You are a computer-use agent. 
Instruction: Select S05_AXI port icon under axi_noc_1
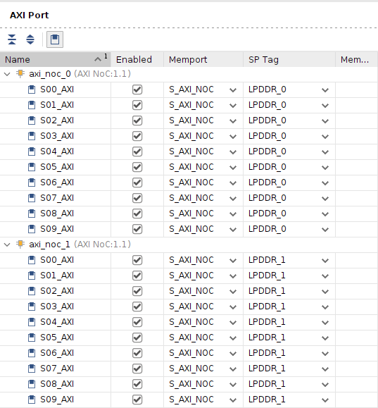coord(32,338)
